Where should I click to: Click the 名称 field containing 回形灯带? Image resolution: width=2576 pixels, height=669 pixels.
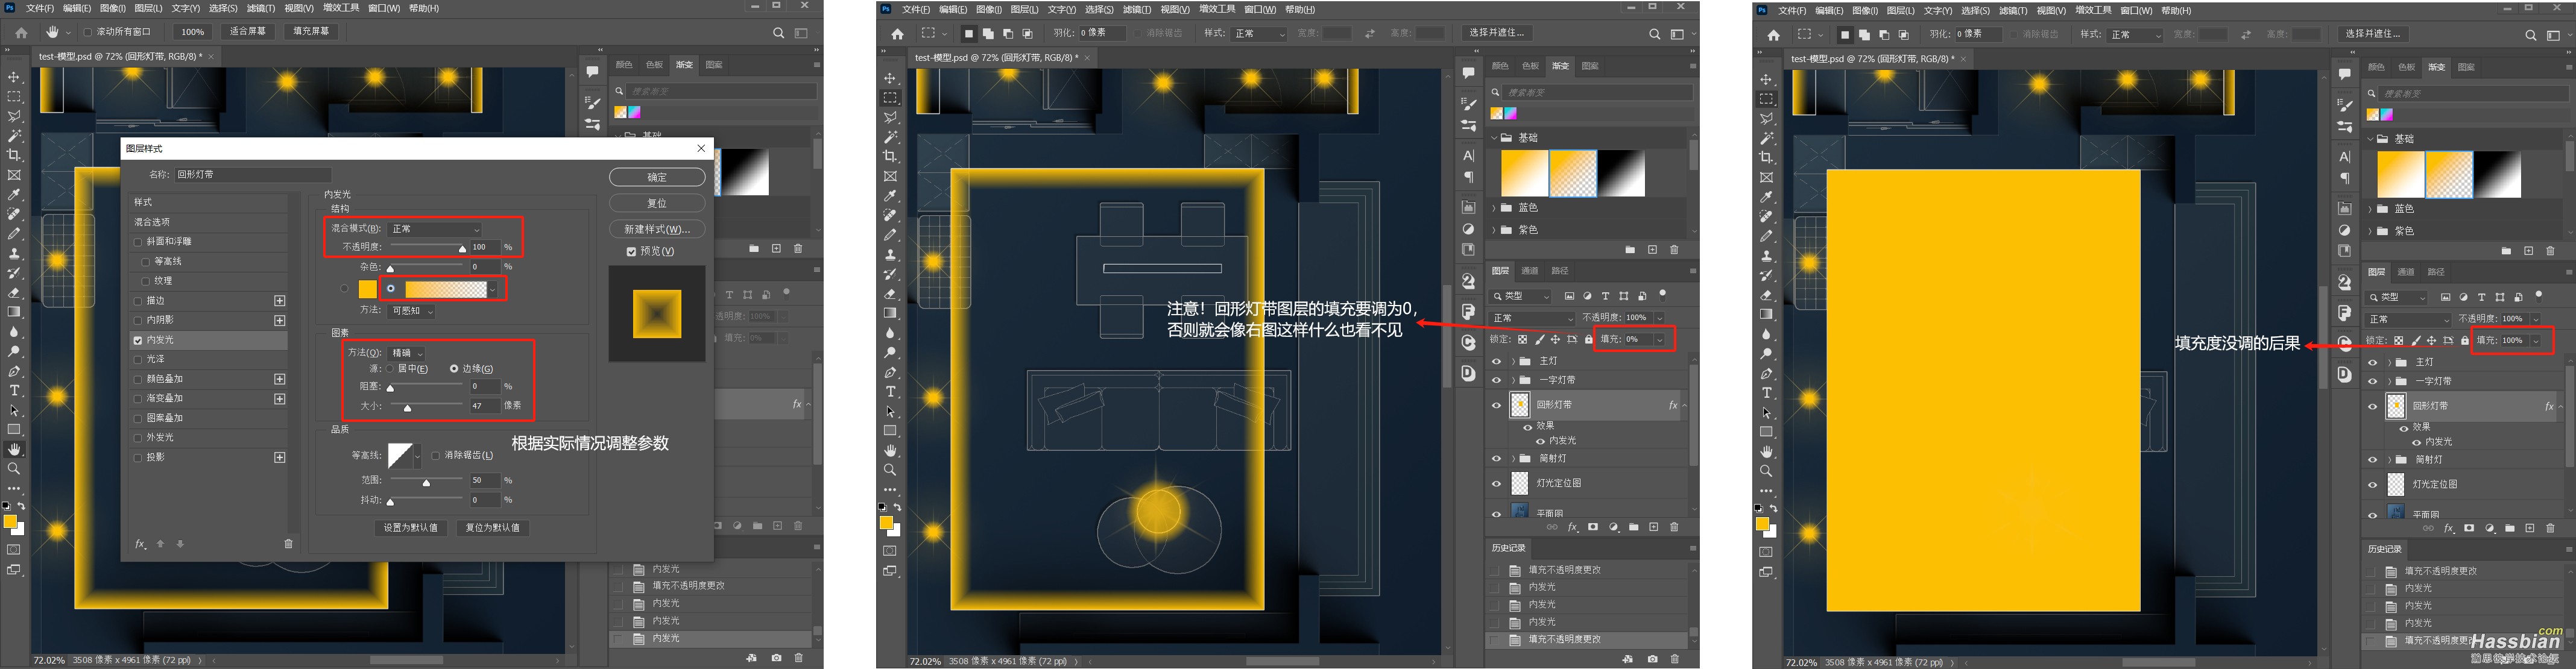[252, 175]
